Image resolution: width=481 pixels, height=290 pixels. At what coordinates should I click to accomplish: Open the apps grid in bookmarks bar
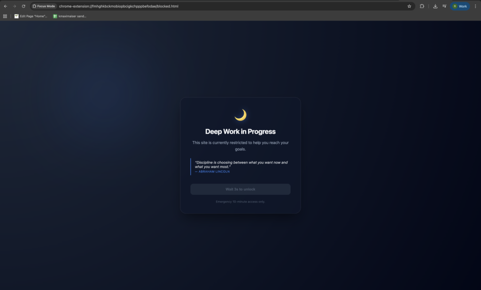click(x=5, y=16)
